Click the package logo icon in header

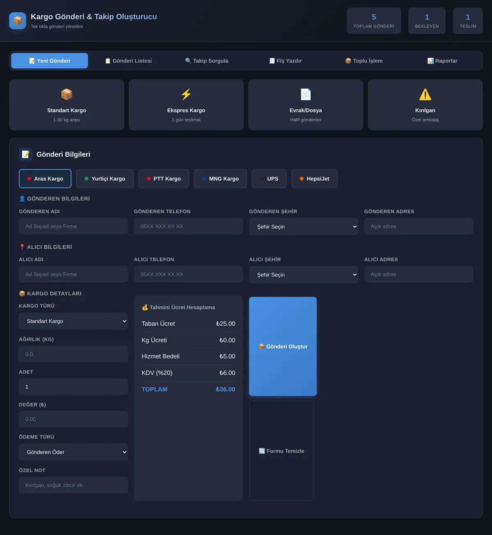coord(18,20)
